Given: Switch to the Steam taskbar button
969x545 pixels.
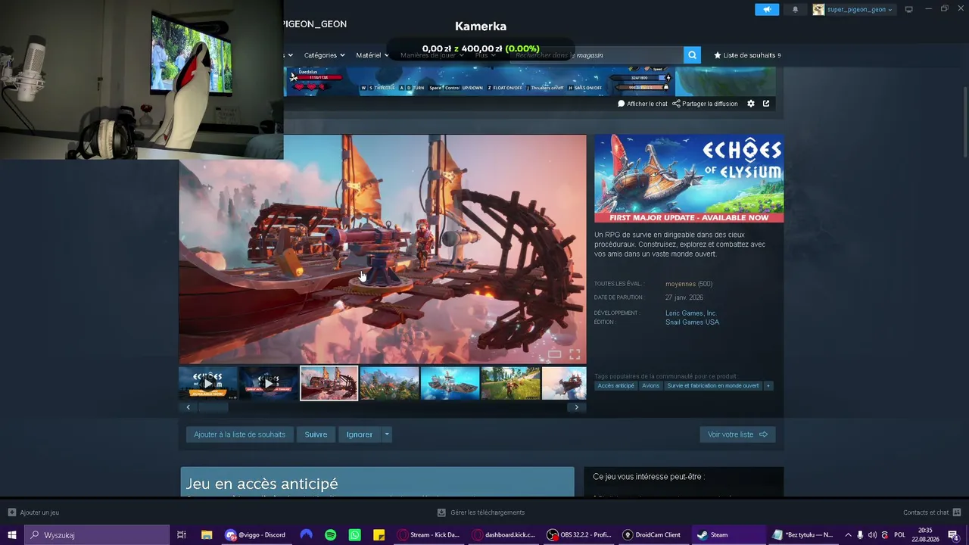Looking at the screenshot, I should tap(728, 535).
